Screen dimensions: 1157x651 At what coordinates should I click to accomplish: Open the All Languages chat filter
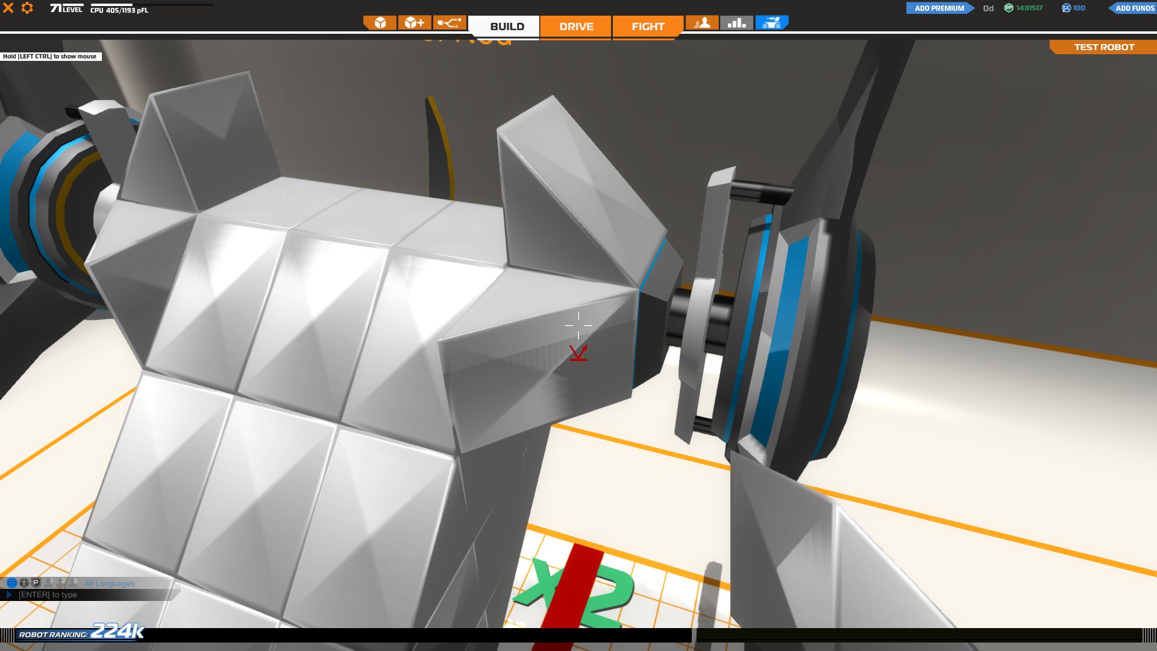109,583
